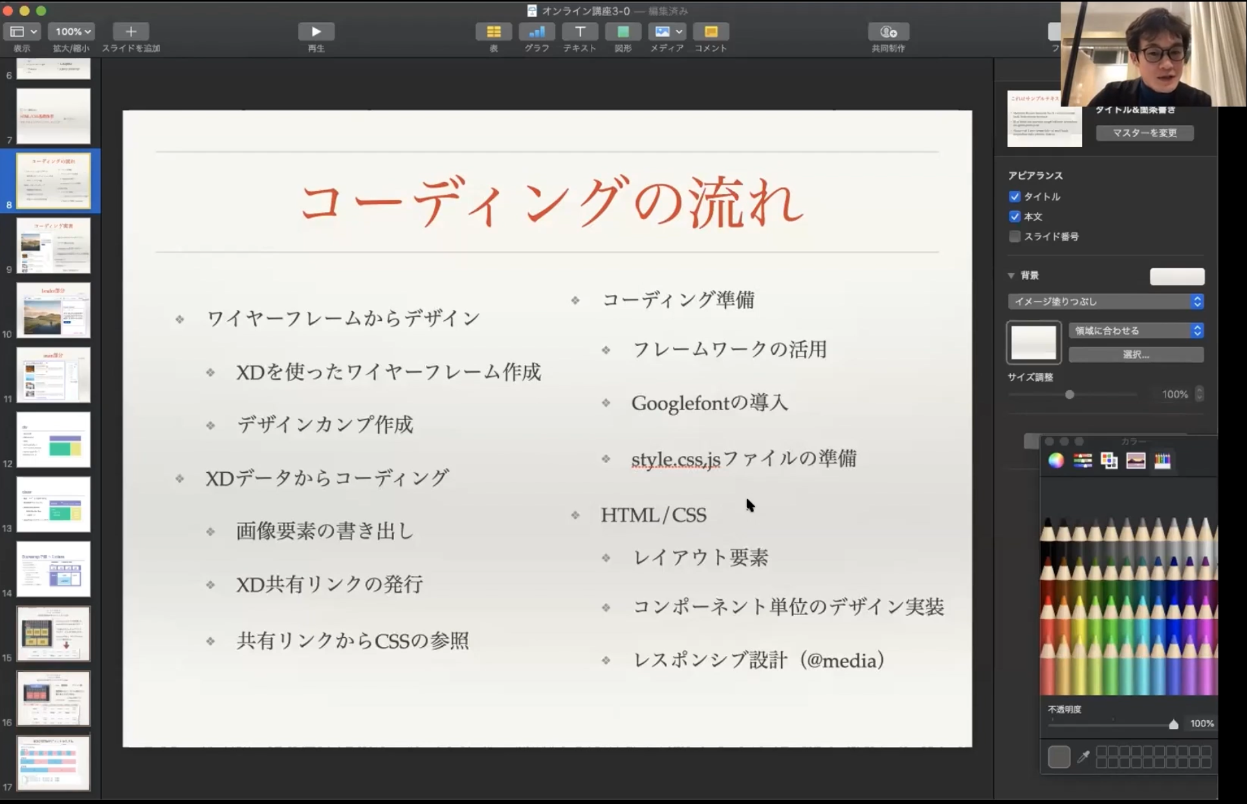
Task: Enable the スライド番号 checkbox
Action: pyautogui.click(x=1015, y=237)
